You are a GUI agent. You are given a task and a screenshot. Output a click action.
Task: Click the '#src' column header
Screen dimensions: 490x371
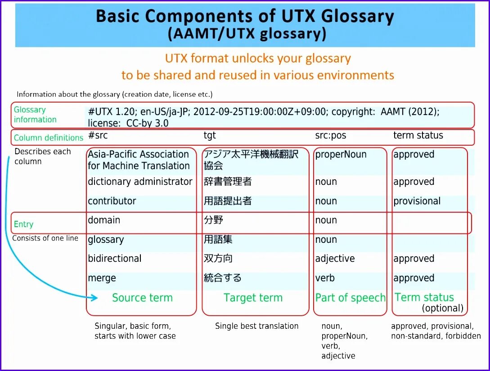click(x=98, y=135)
